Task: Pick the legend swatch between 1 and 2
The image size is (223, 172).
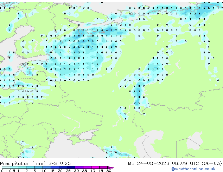Action: pyautogui.click(x=22, y=167)
